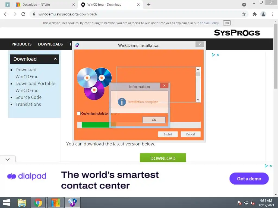Open the Source Code sidebar link

(29, 97)
